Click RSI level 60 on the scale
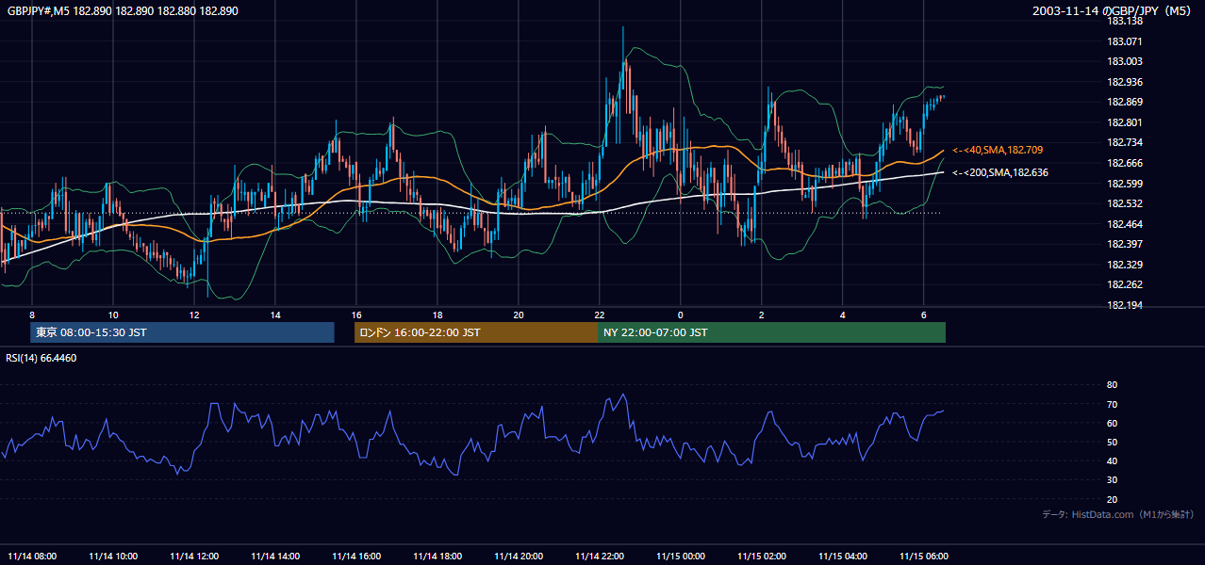Screen dimensions: 1205x565 tap(1112, 423)
